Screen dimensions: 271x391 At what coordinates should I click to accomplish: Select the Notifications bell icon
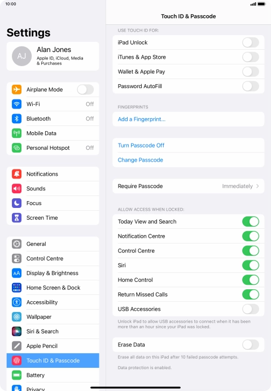coord(17,174)
